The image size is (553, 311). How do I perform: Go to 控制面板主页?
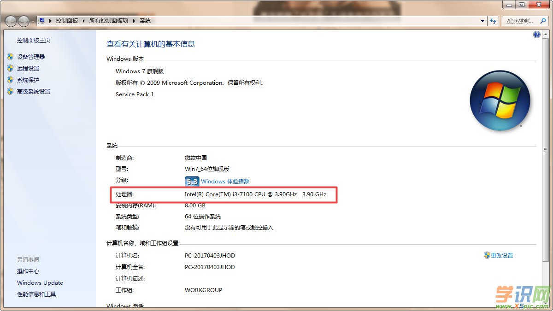coord(34,40)
